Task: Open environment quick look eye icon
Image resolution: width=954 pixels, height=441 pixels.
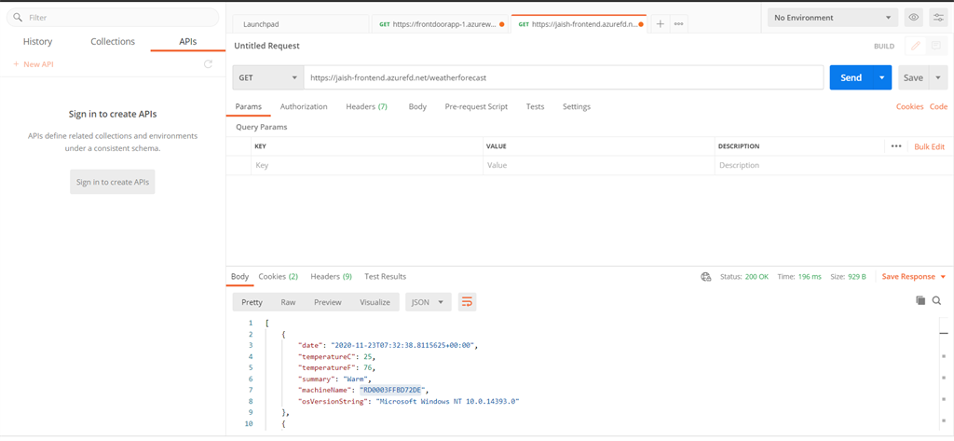Action: pos(914,18)
